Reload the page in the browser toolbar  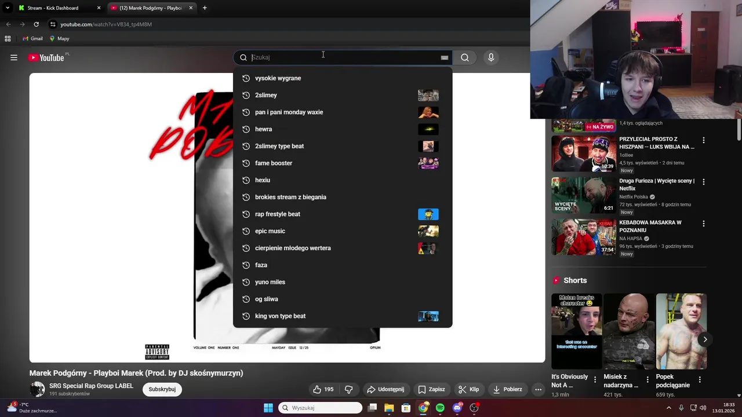[x=36, y=24]
